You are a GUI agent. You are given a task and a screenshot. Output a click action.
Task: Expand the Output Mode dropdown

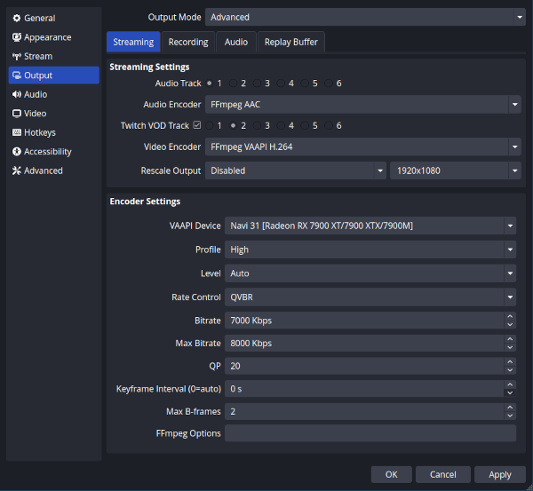(364, 17)
